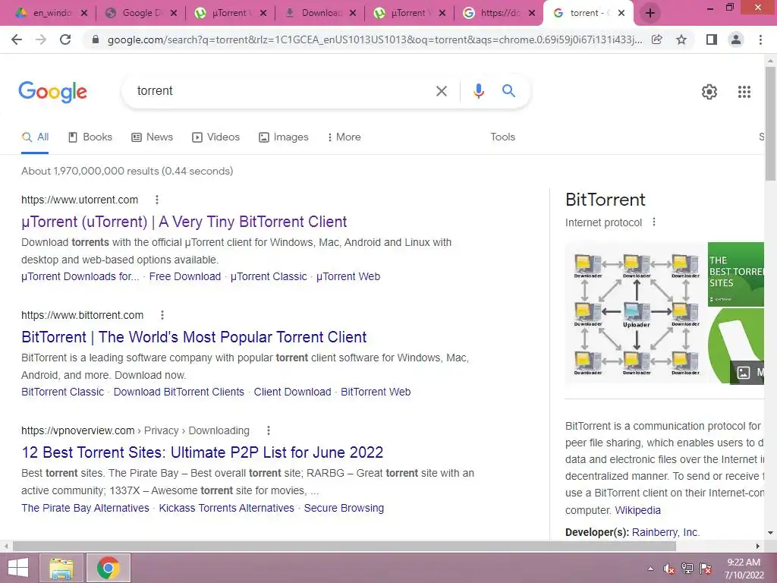Screen dimensions: 777x583
Task: Open Google quick settings gear
Action: pyautogui.click(x=709, y=92)
